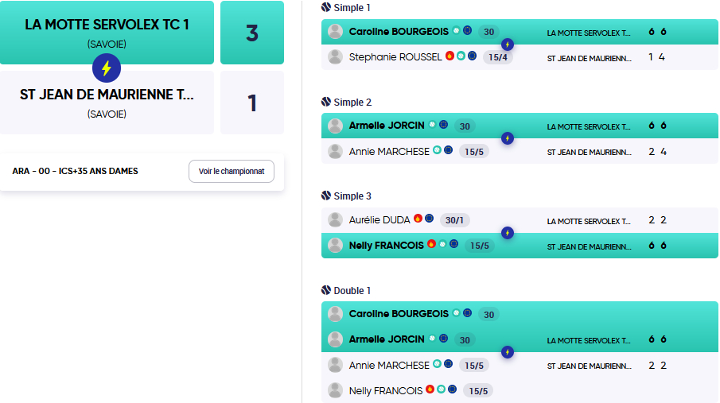720x403 pixels.
Task: Open the LA MOTTE SERVOLEX TC 1 team card
Action: (107, 33)
